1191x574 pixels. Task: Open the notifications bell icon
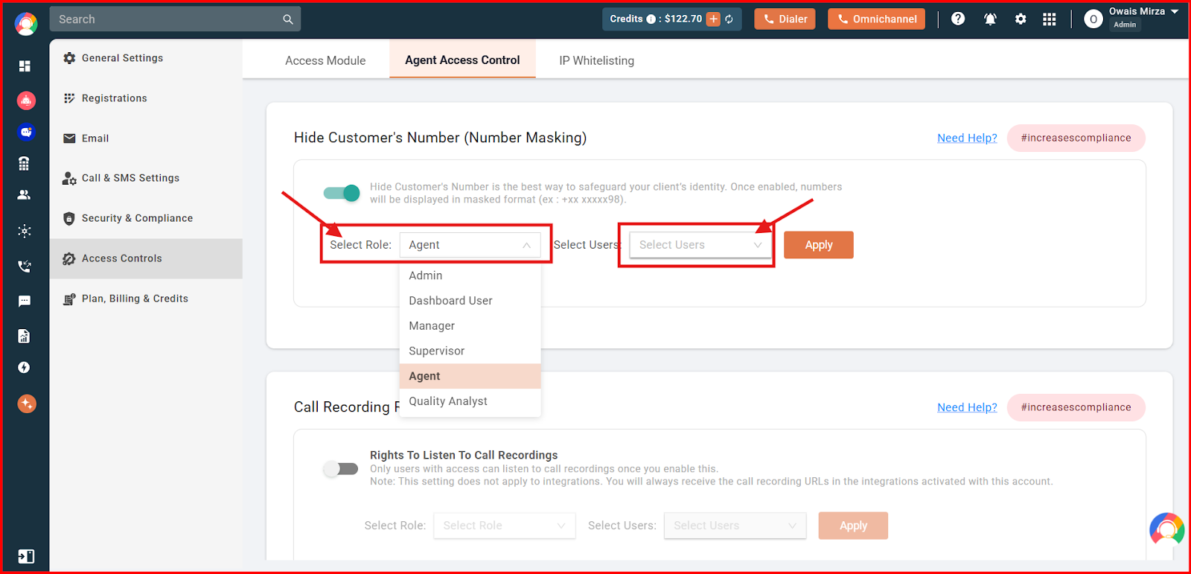tap(990, 19)
